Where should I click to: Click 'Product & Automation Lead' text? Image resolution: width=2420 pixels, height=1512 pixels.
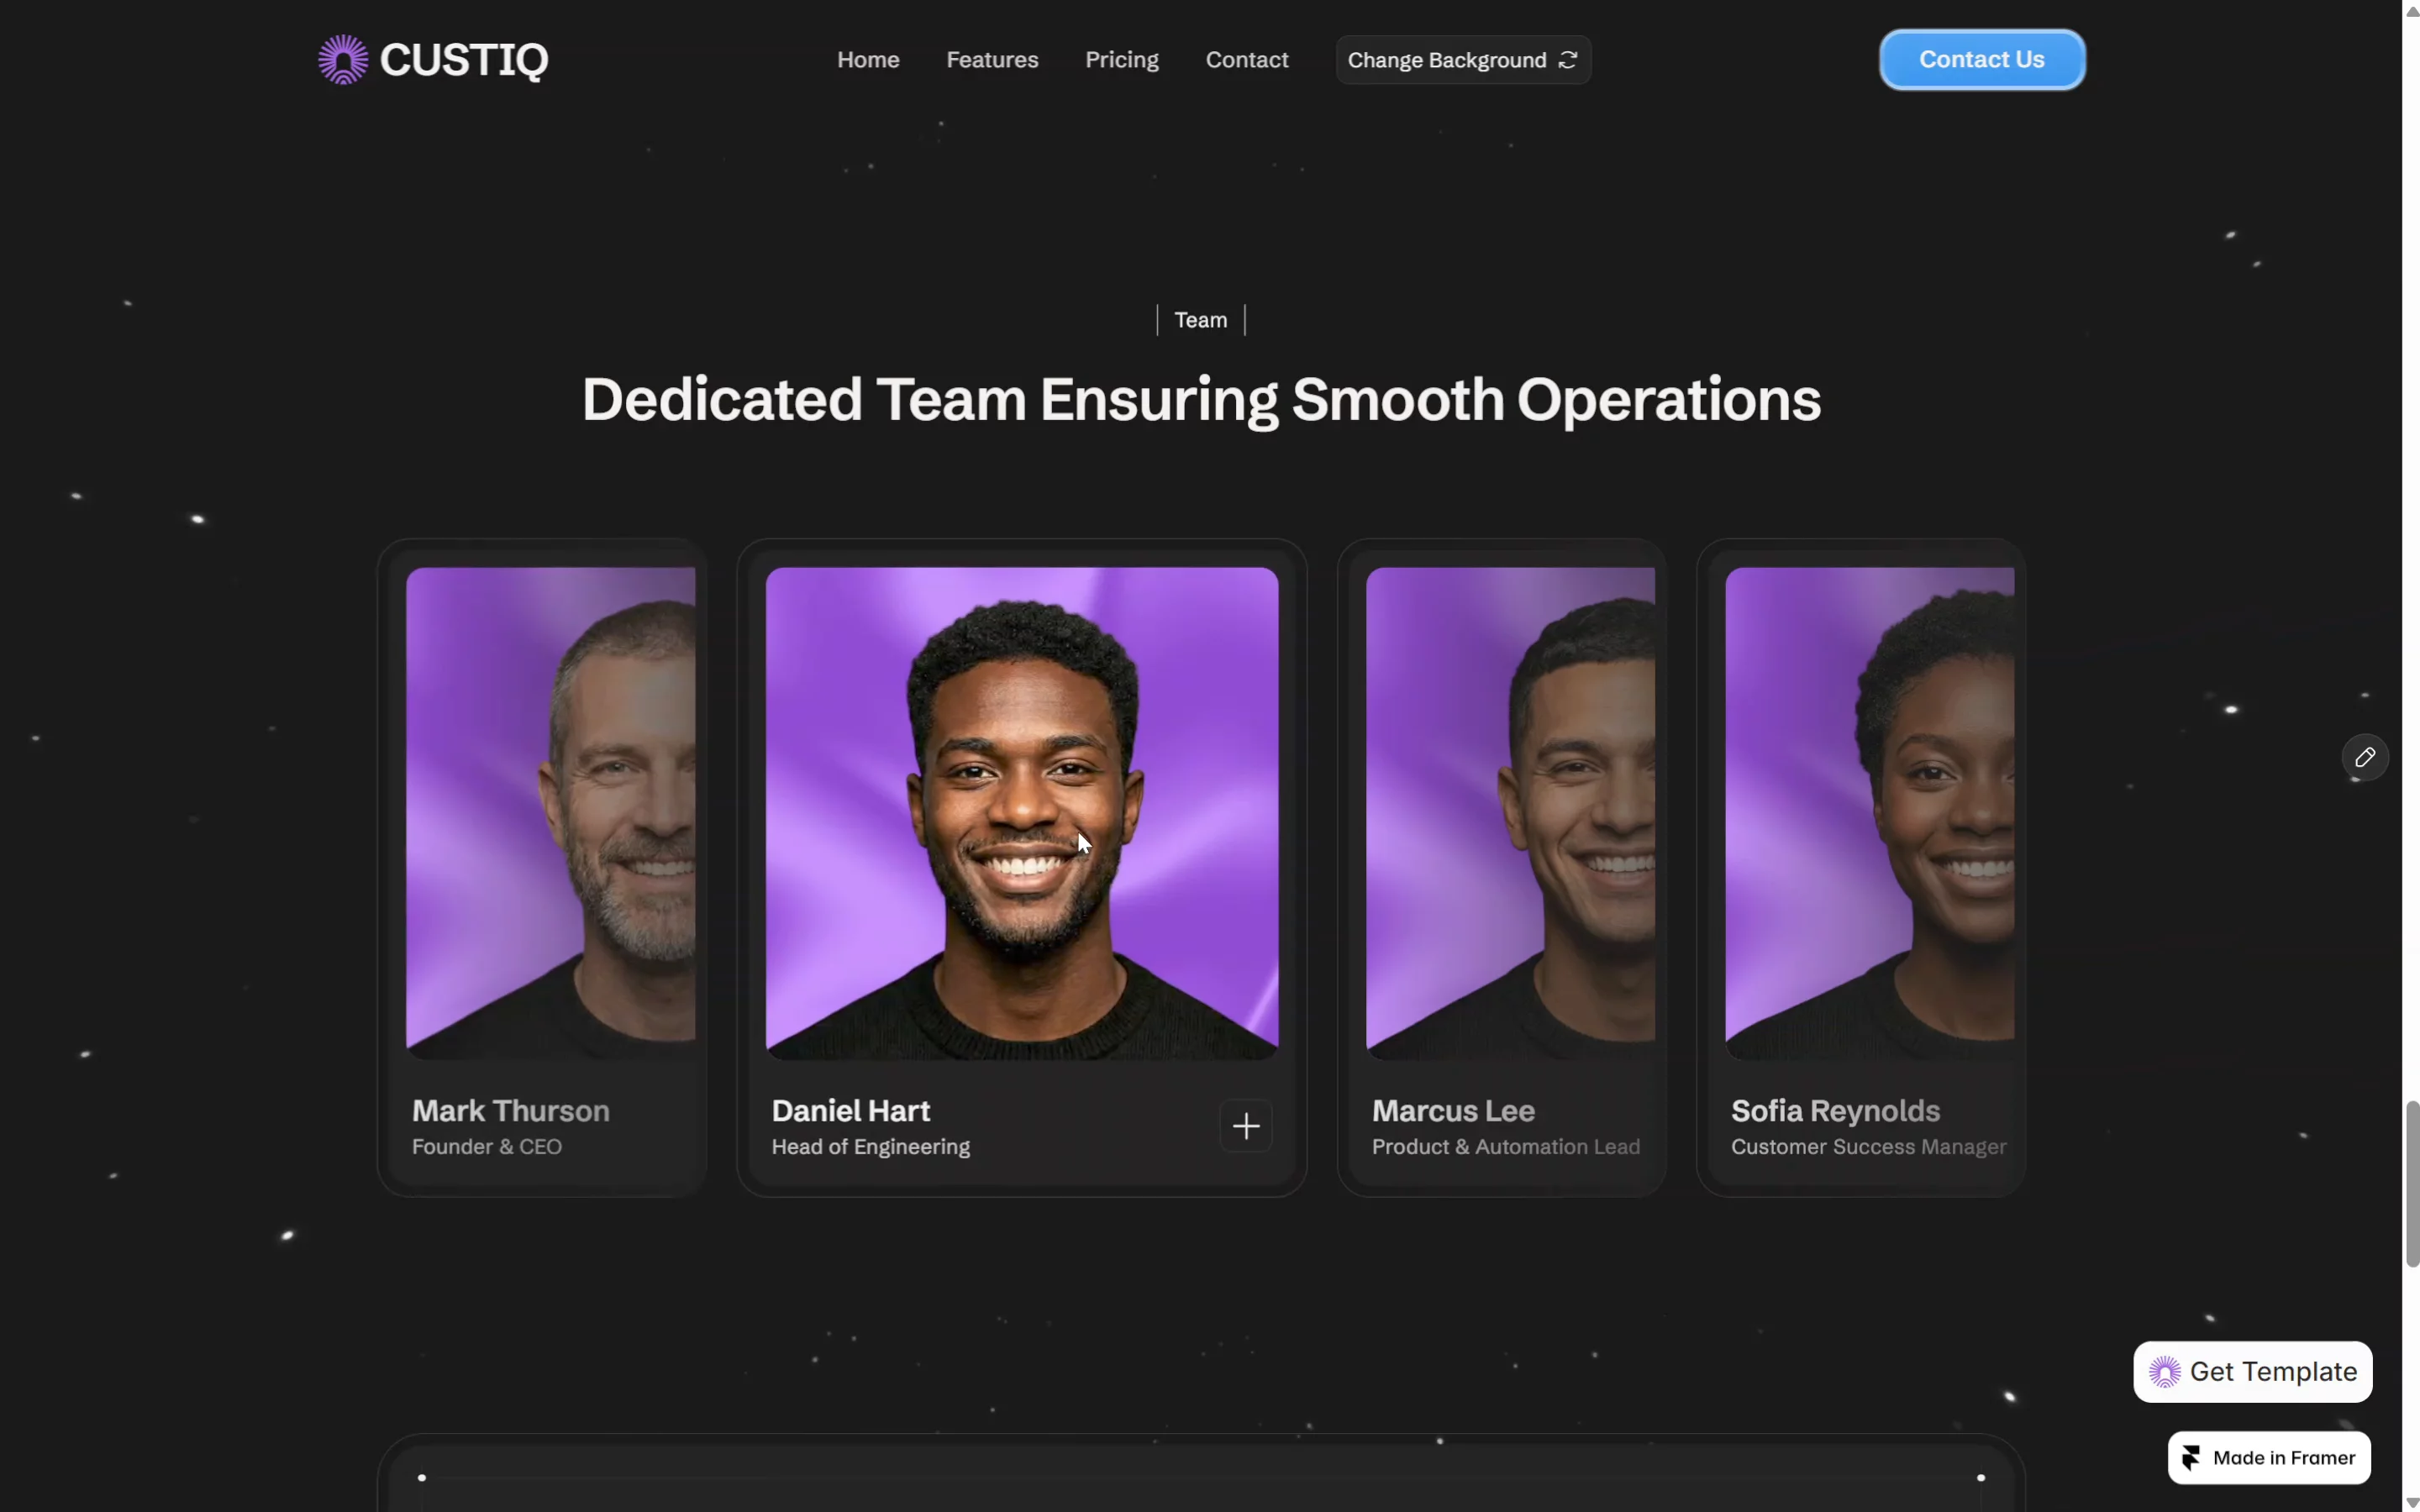(1505, 1147)
